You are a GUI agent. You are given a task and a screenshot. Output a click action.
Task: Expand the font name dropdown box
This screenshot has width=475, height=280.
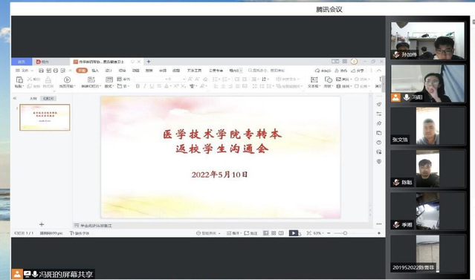tap(149, 79)
